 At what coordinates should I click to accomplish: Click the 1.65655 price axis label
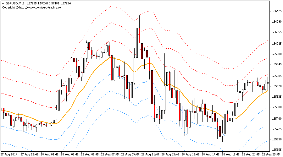(275, 150)
